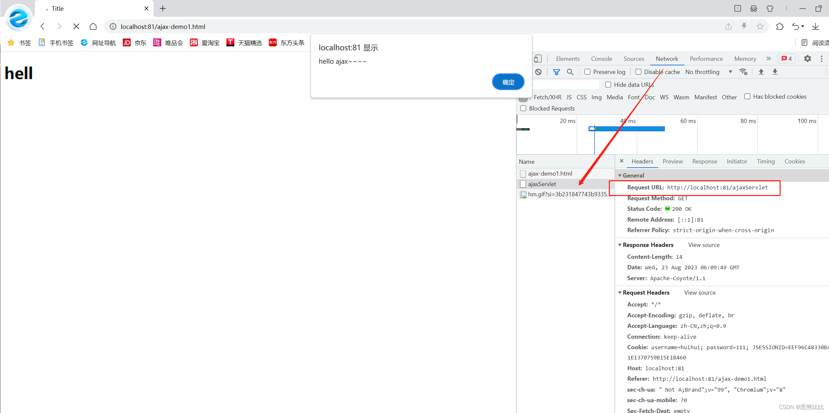
Task: Click the filter icon in Network panel
Action: (x=557, y=72)
